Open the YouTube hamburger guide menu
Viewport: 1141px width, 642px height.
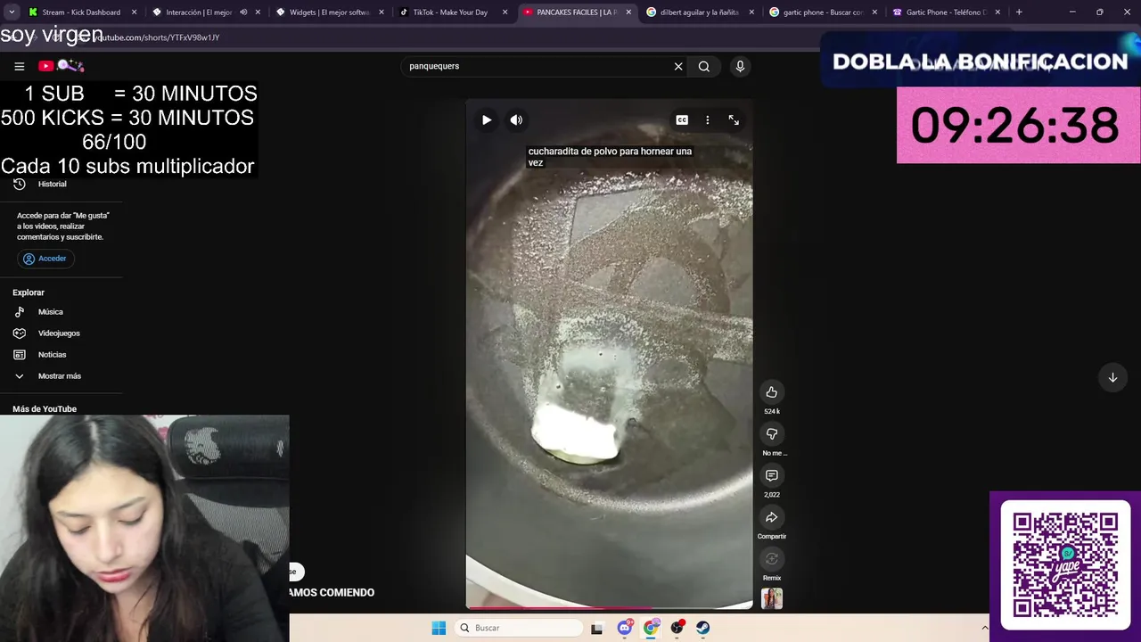point(19,66)
